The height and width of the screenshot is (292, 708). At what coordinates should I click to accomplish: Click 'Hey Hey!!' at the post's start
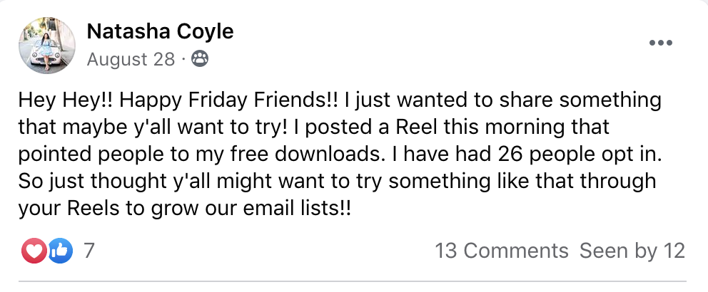[66, 100]
